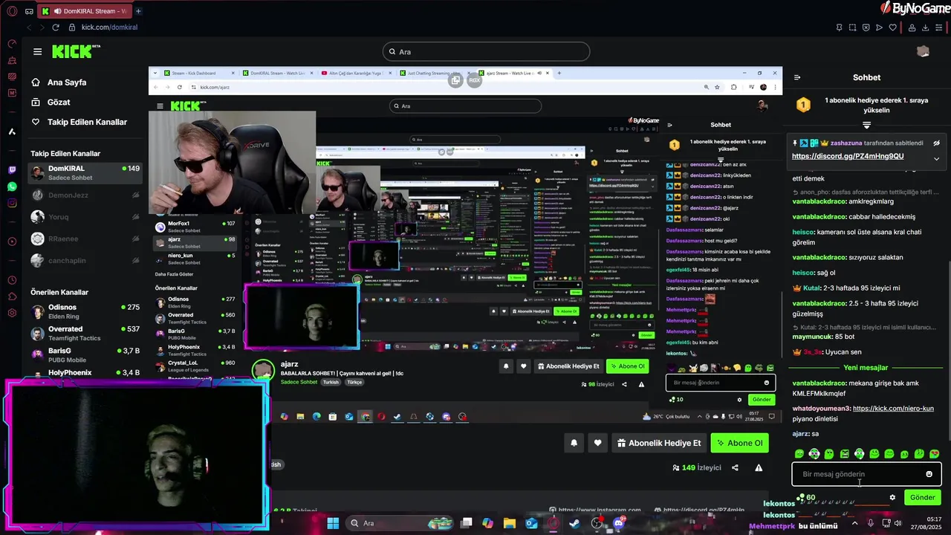Open Twitch panel in the Opera sidebar

pyautogui.click(x=12, y=170)
